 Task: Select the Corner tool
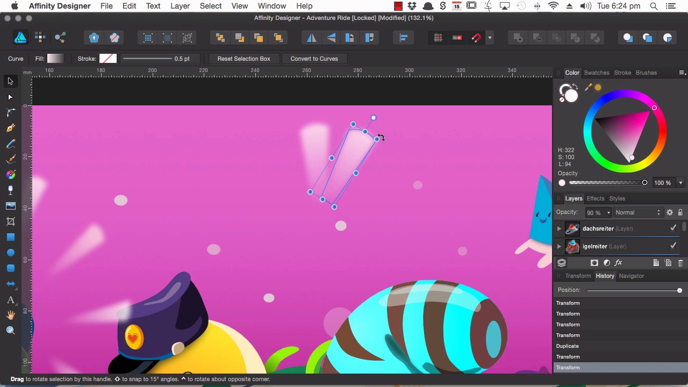point(10,112)
